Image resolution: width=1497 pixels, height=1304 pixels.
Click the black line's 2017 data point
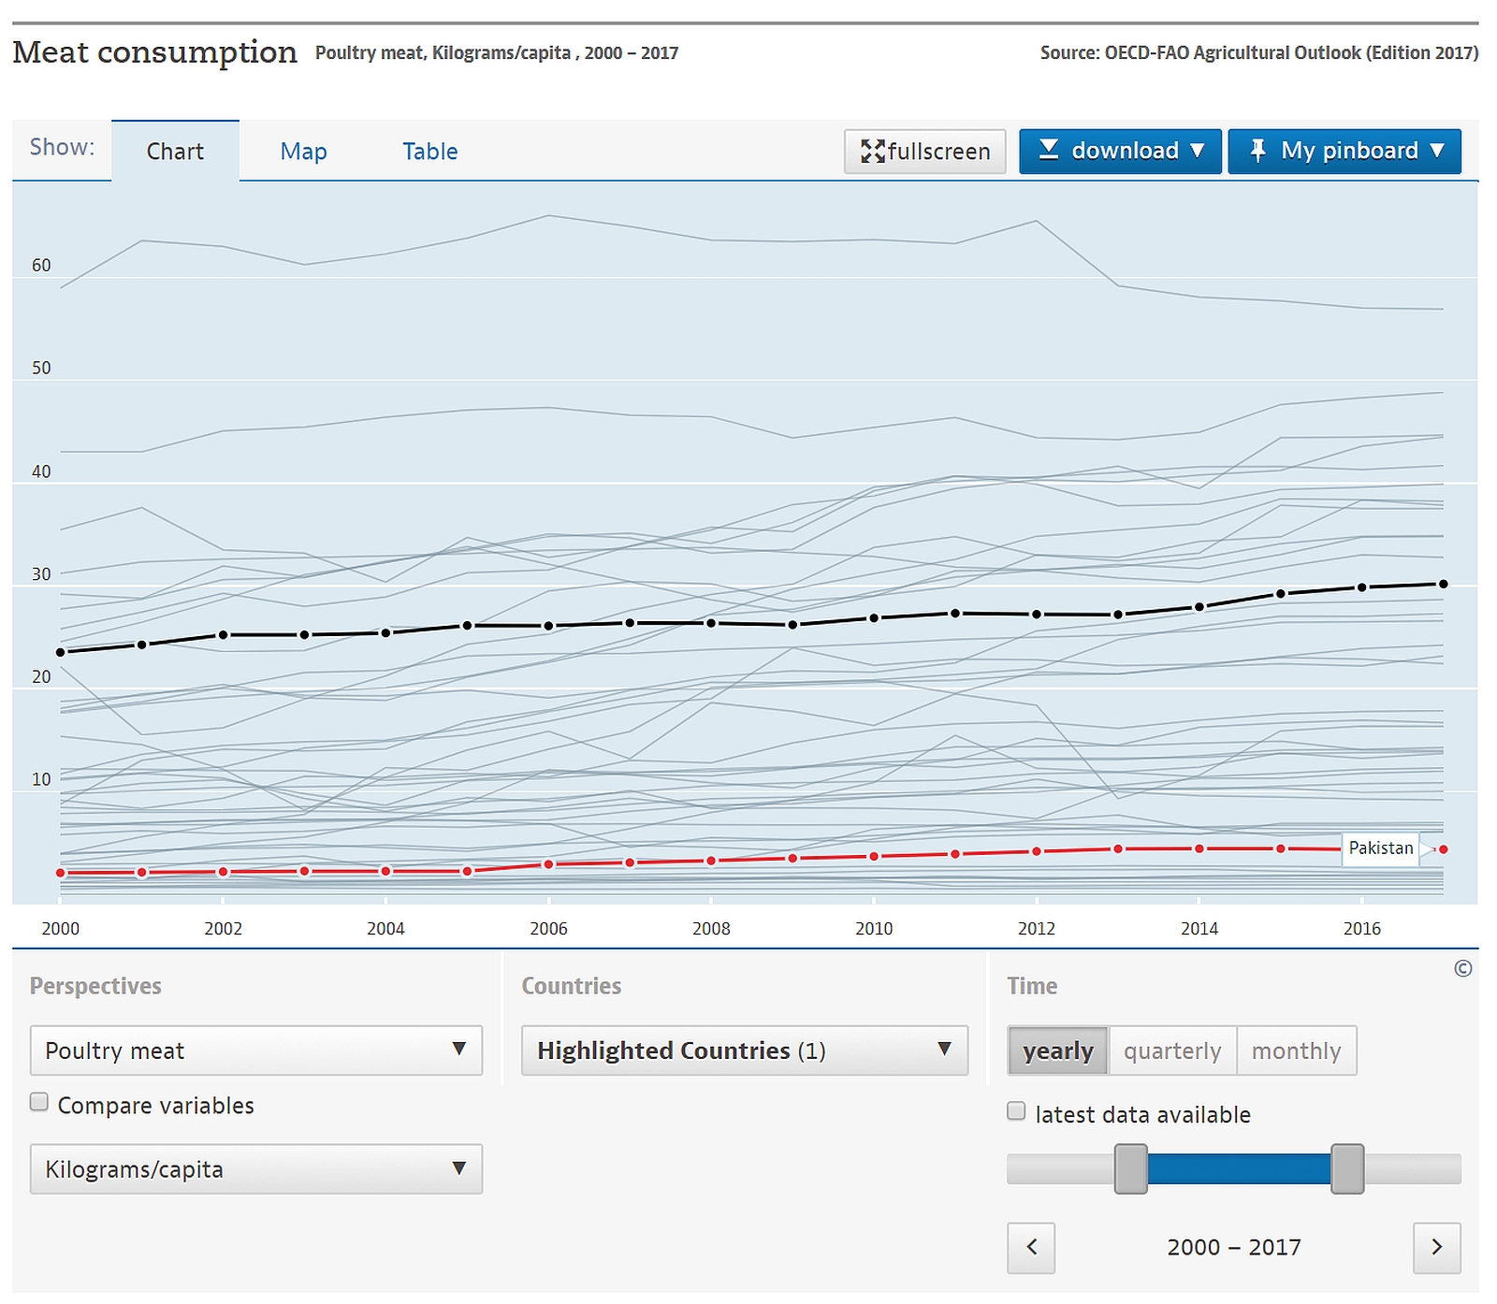pyautogui.click(x=1444, y=584)
